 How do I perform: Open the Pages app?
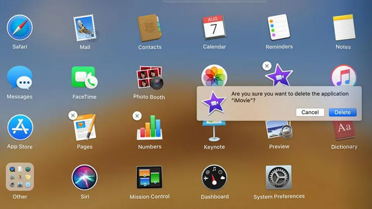click(85, 127)
